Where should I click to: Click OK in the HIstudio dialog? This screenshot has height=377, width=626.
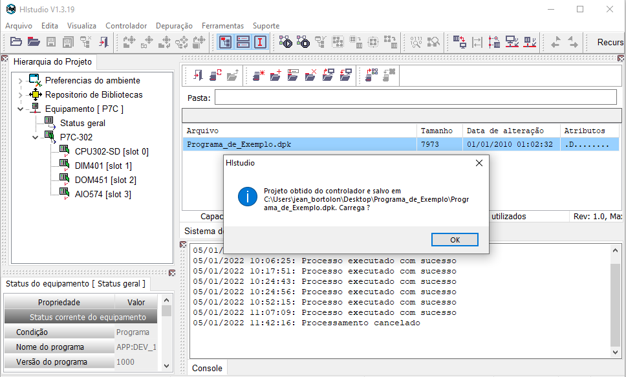[x=455, y=240]
